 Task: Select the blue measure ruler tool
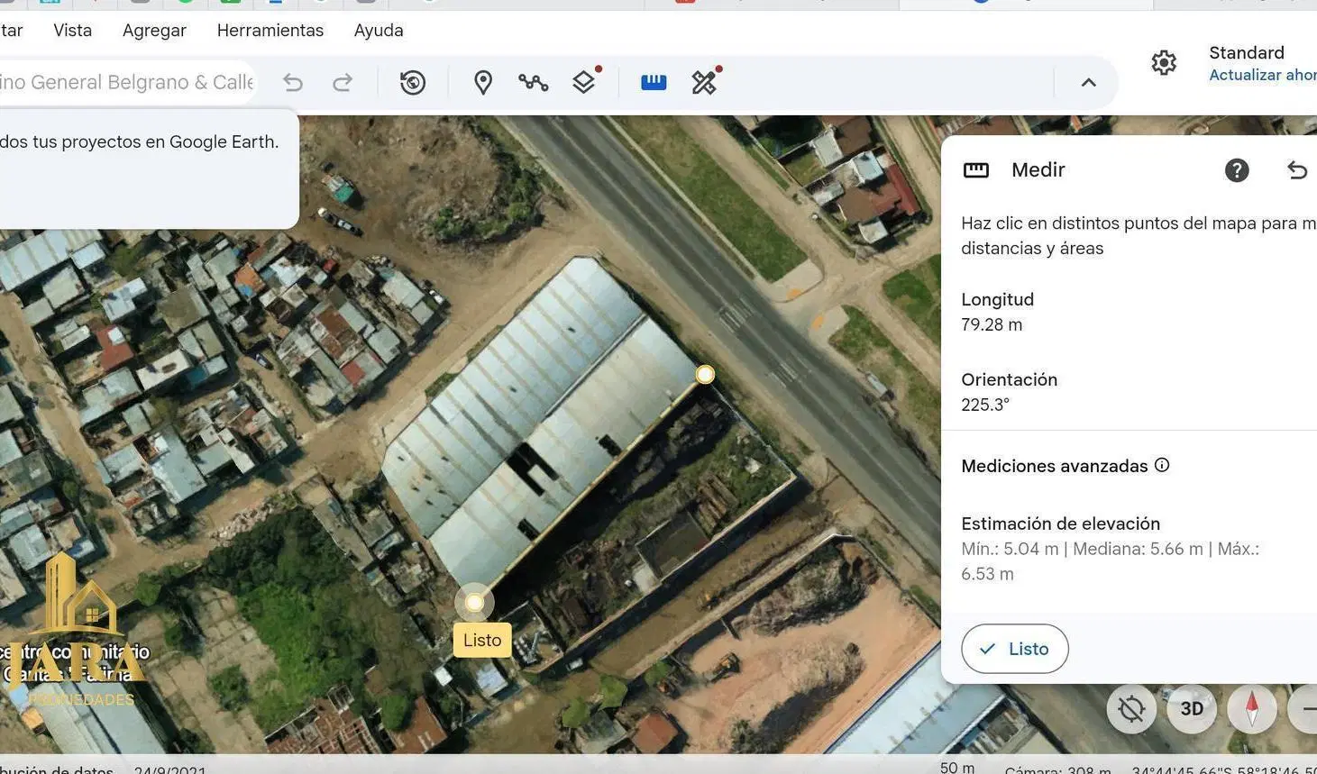pos(654,83)
